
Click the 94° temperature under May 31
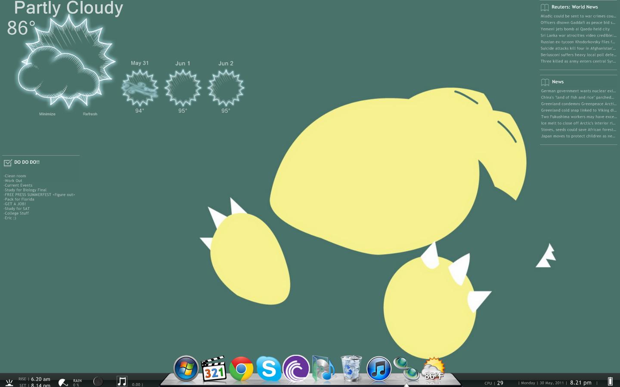point(139,111)
